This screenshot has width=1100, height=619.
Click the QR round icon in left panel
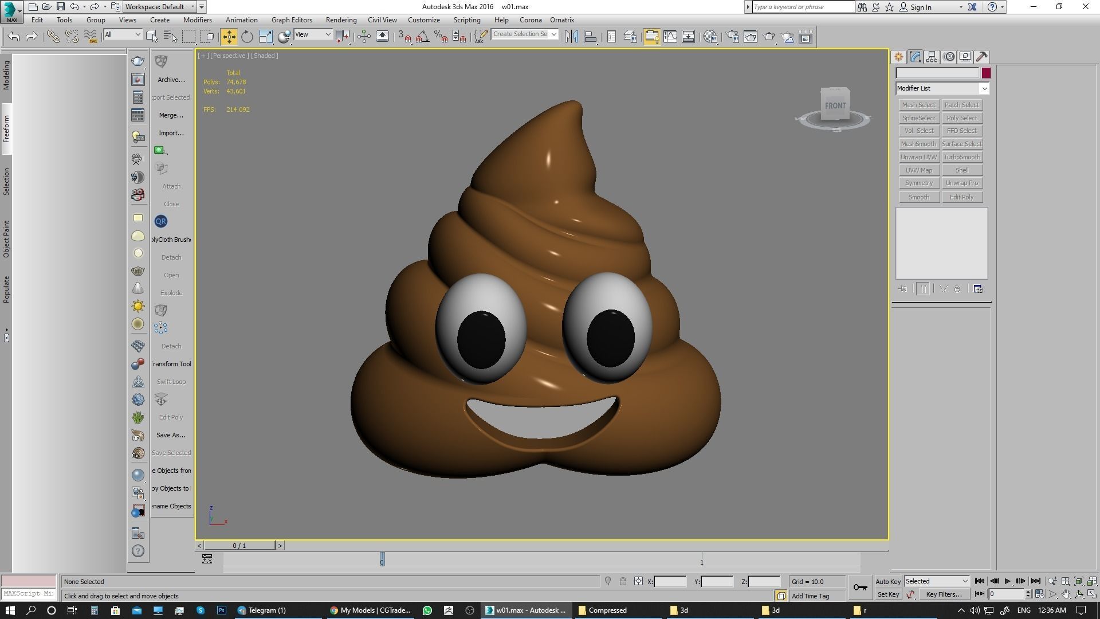pos(160,221)
